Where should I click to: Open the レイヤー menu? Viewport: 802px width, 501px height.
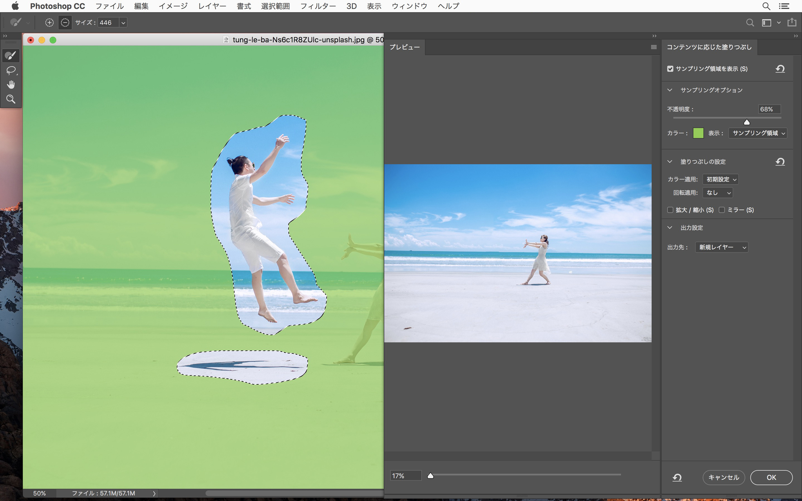pyautogui.click(x=212, y=6)
